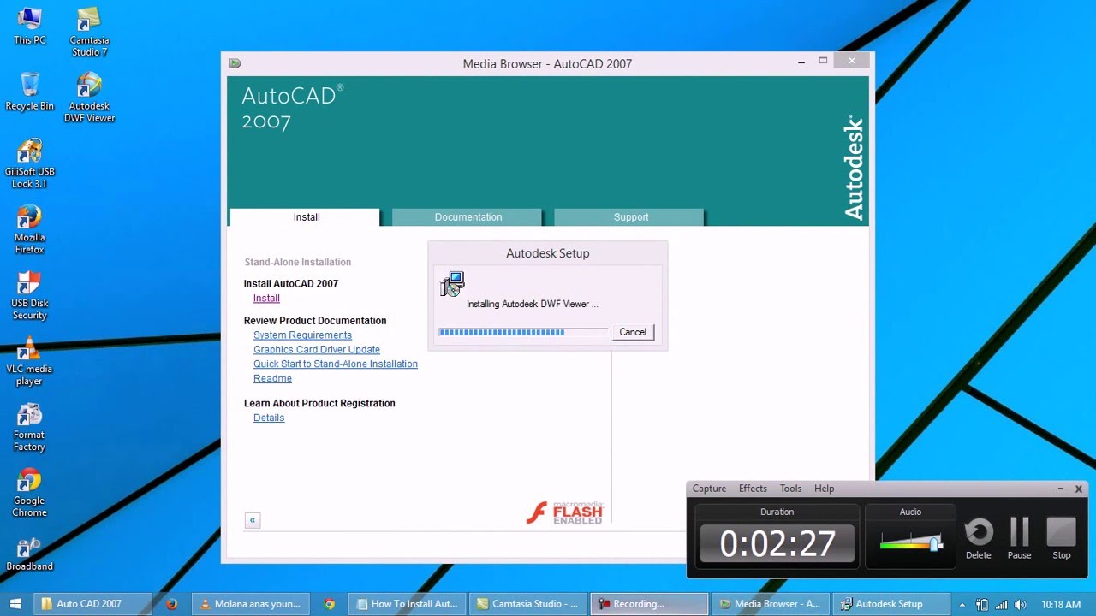
Task: Pause the Camtasia recording
Action: pos(1019,538)
